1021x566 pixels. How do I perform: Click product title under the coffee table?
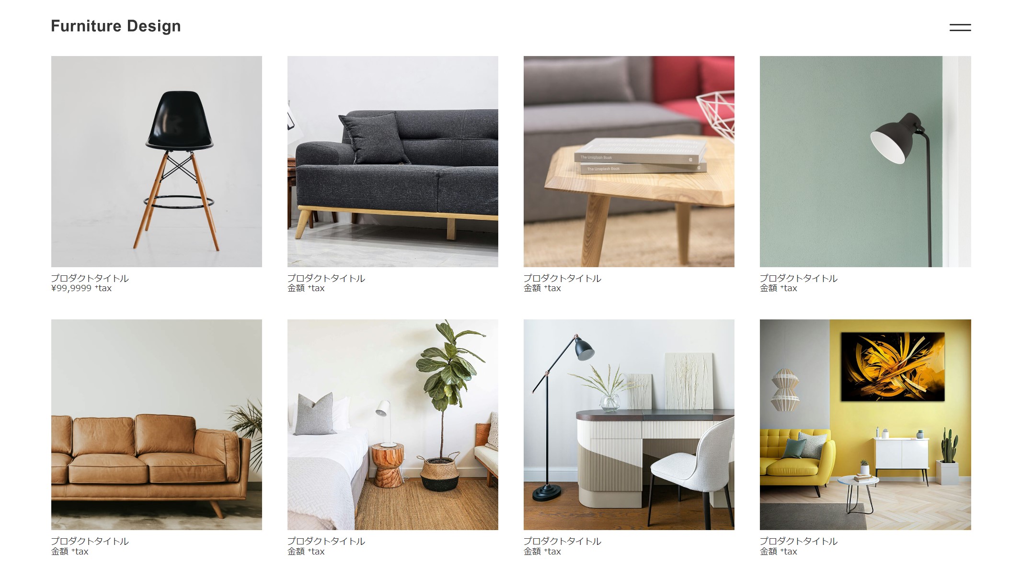tap(562, 278)
